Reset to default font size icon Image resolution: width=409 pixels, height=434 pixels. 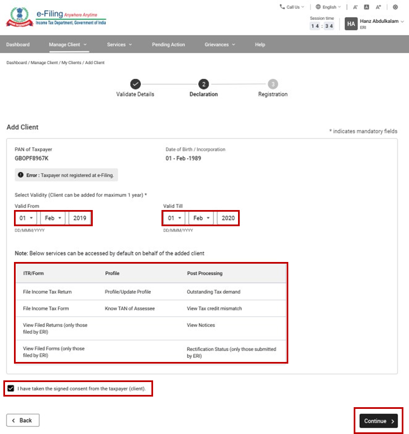click(367, 7)
